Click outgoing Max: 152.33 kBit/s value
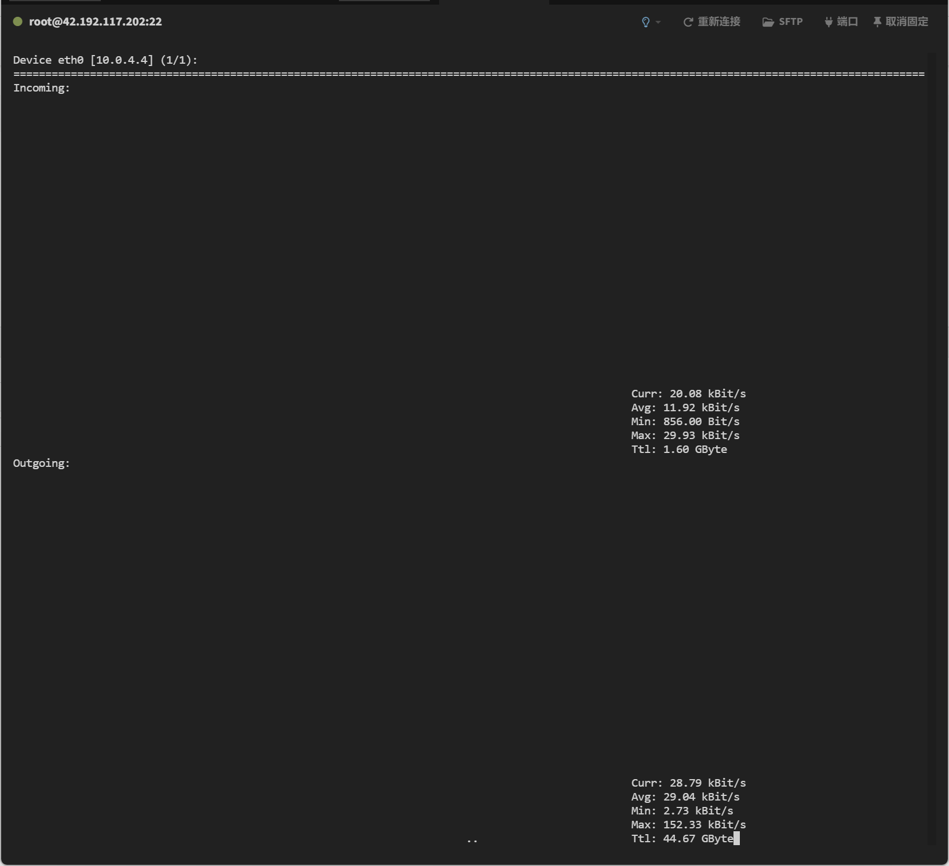949x866 pixels. pos(689,824)
